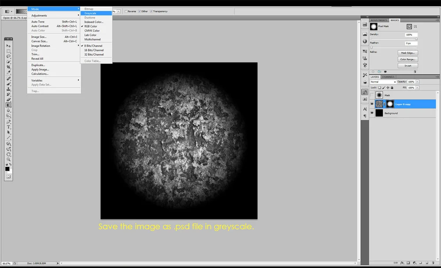The height and width of the screenshot is (268, 441).
Task: Click the Add Pixel Mask icon
Action: pos(409,26)
